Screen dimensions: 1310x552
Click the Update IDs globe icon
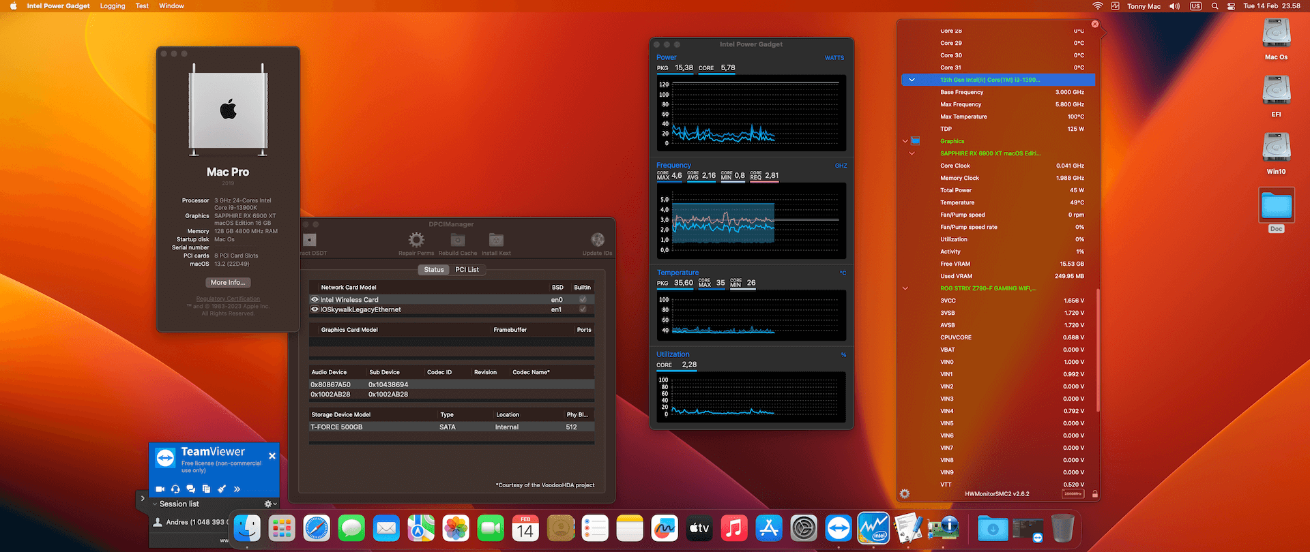(x=598, y=240)
